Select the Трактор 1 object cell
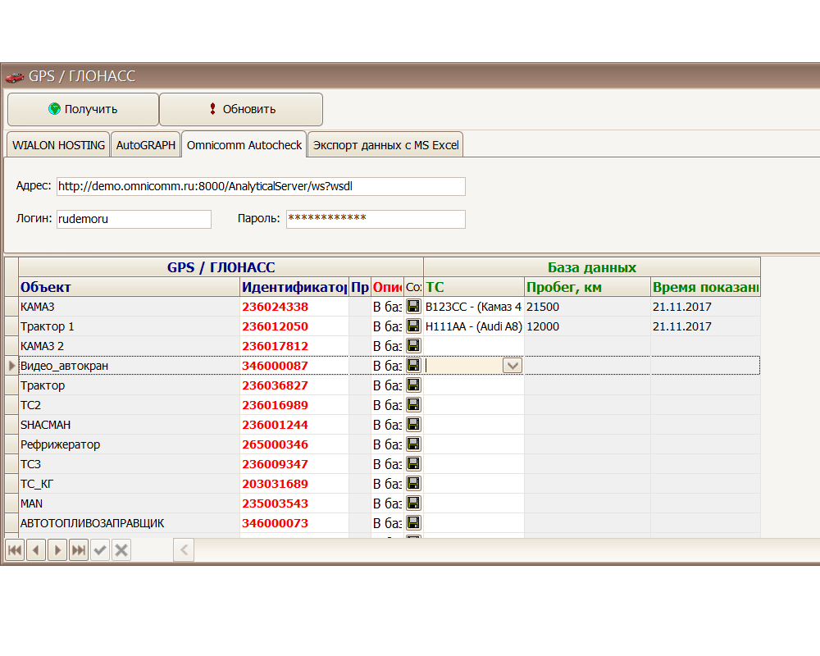This screenshot has width=820, height=656. point(129,326)
